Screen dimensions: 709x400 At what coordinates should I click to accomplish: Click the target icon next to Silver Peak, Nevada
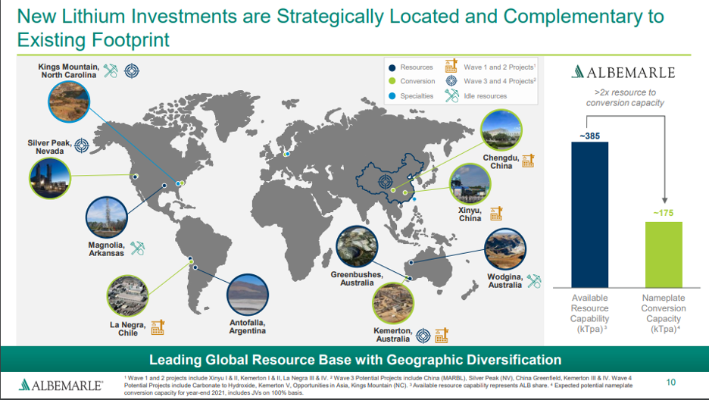[81, 144]
